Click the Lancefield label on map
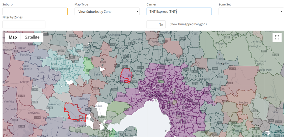Viewport: 284px width, 137px height. 138,39
